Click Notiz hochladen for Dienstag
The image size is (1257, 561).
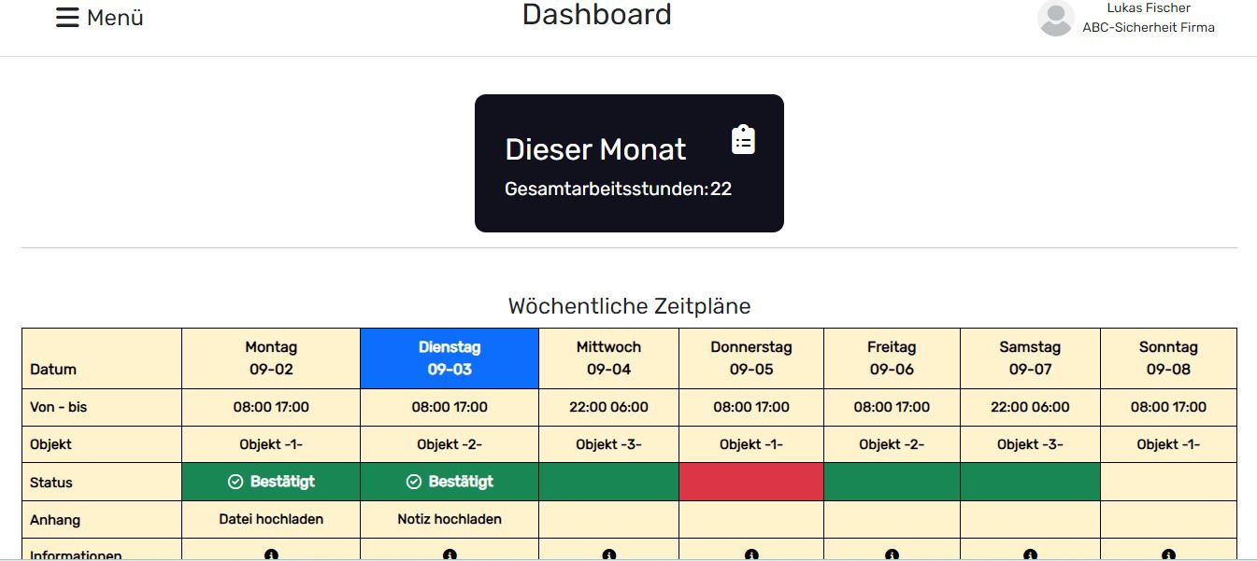450,519
